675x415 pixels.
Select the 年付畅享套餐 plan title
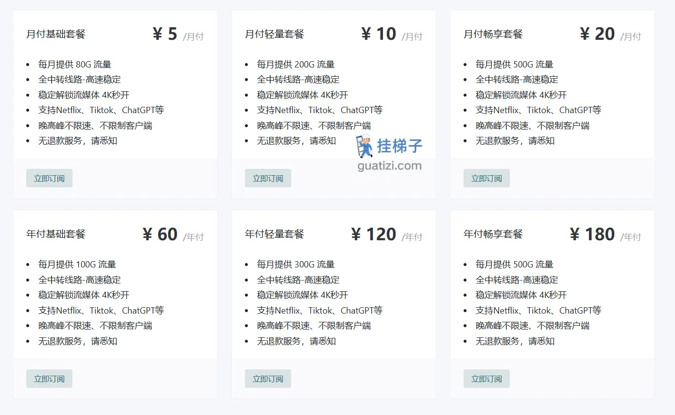(x=493, y=234)
